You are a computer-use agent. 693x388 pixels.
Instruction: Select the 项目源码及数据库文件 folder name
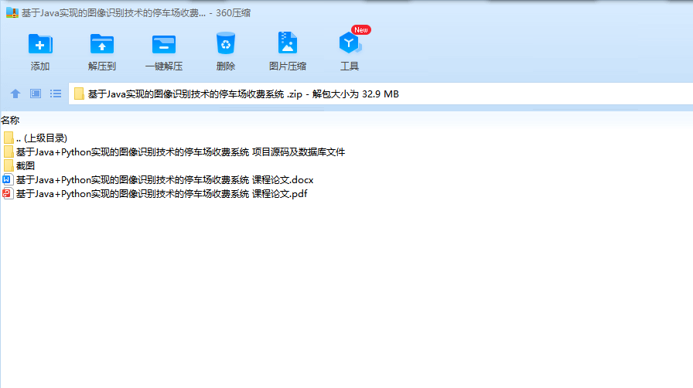pos(180,152)
